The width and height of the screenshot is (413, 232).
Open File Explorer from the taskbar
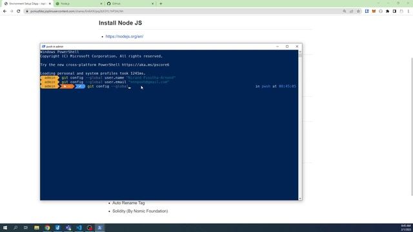pyautogui.click(x=37, y=227)
